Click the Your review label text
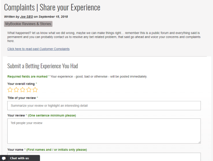 coord(16,115)
